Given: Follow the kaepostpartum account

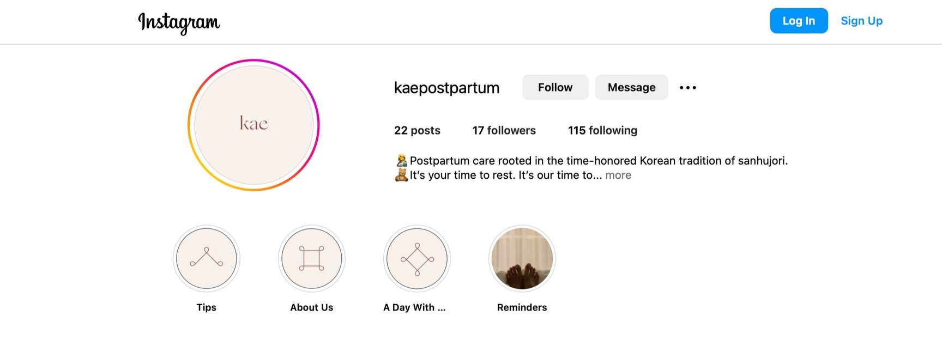Looking at the screenshot, I should click(x=555, y=87).
